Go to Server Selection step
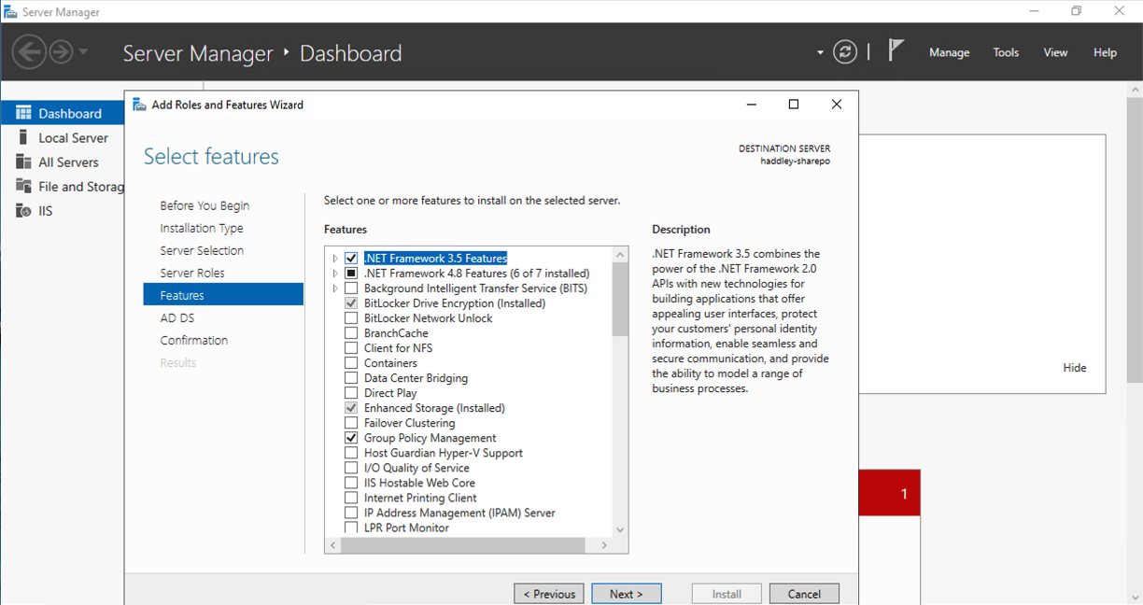1143x605 pixels. coord(202,250)
